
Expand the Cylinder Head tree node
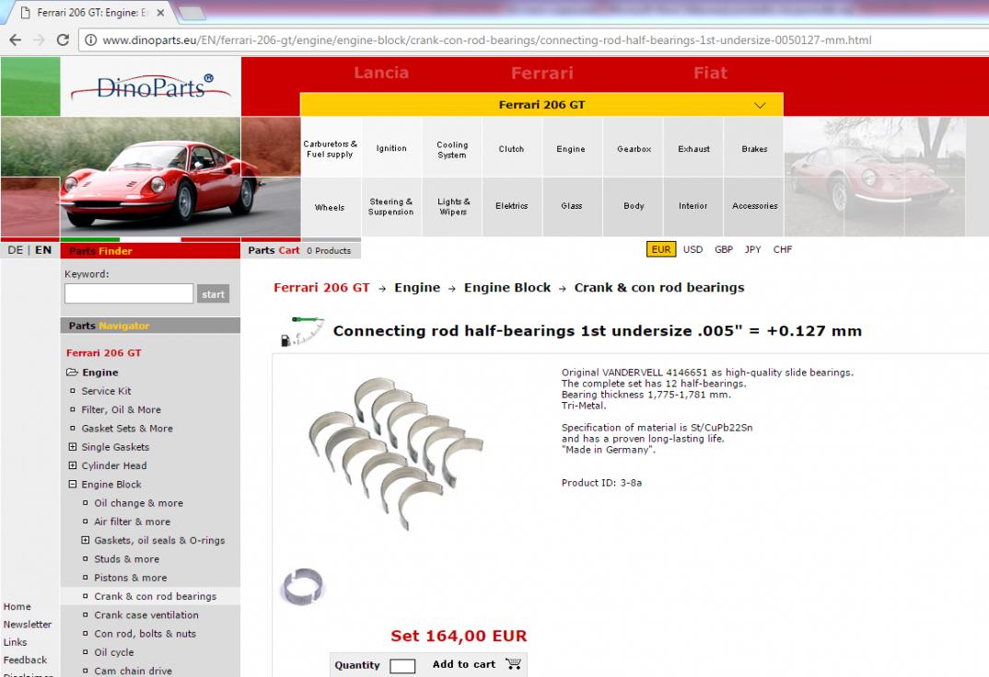(73, 465)
